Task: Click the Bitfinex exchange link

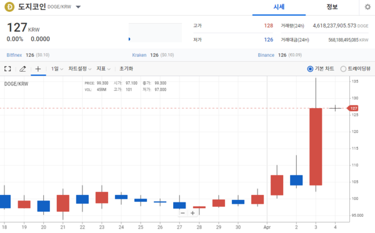Action: pyautogui.click(x=14, y=55)
